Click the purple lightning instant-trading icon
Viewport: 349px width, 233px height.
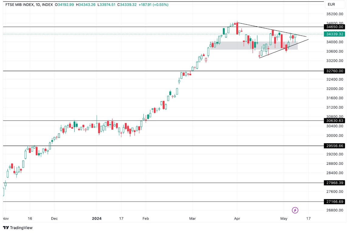tap(295, 210)
